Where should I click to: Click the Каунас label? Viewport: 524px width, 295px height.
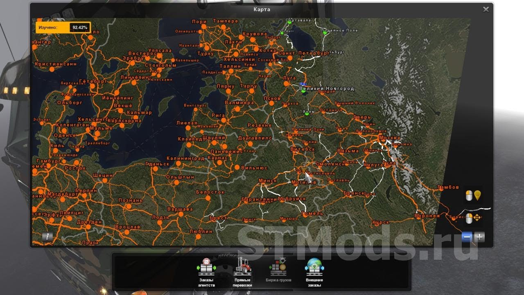(x=218, y=158)
